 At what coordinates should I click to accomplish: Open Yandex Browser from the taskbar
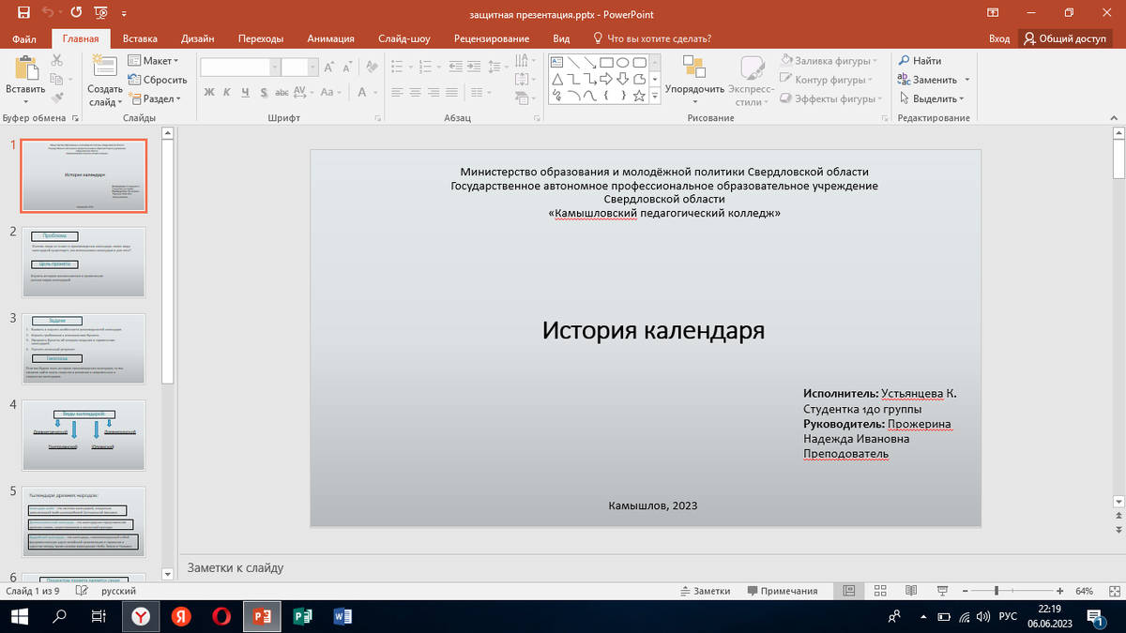[x=140, y=616]
